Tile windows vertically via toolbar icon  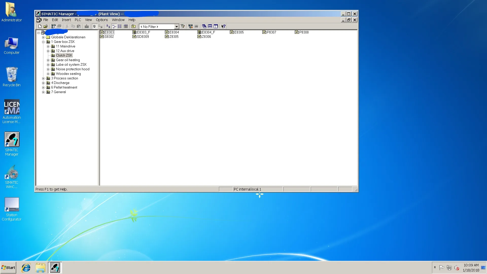pos(216,26)
